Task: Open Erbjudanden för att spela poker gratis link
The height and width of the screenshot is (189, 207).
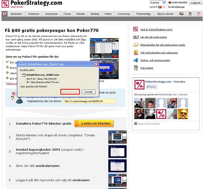Action: click(163, 45)
